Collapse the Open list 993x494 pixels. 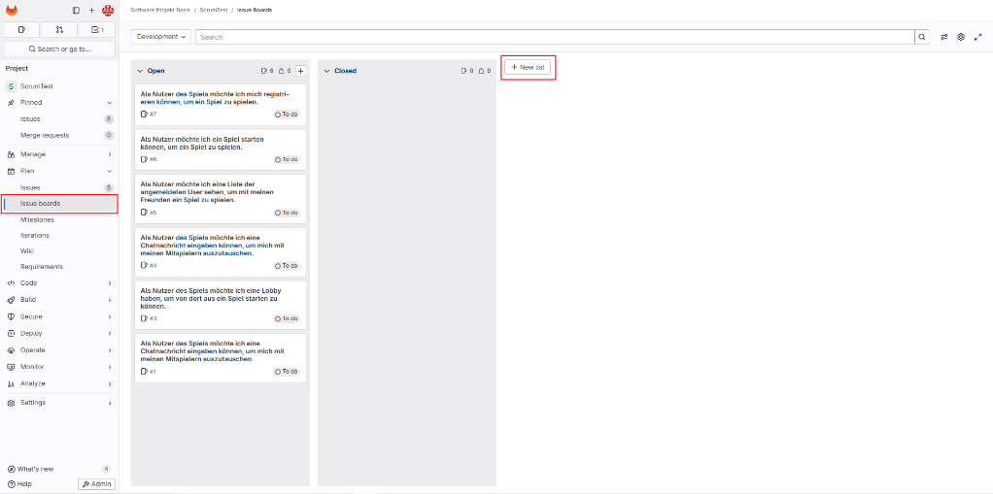pos(140,71)
